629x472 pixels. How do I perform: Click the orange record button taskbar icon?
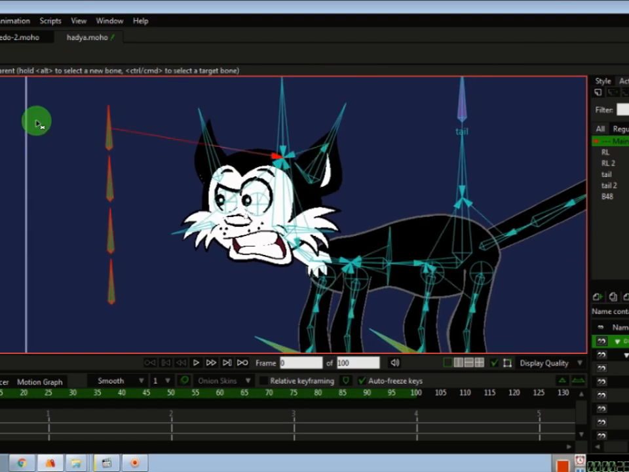click(135, 463)
